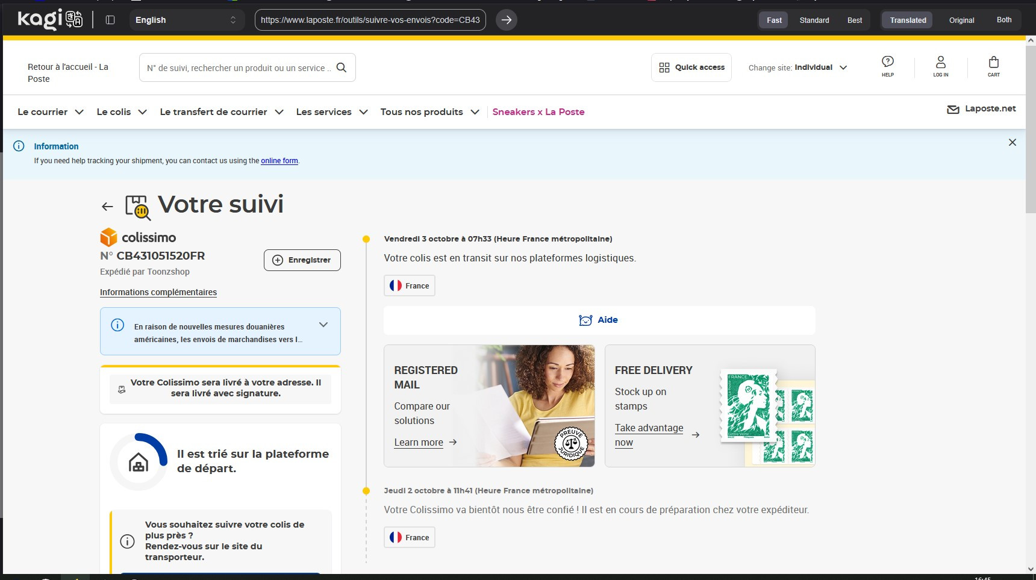Toggle the sidebar panel icon
Viewport: 1036px width, 580px height.
tap(110, 20)
